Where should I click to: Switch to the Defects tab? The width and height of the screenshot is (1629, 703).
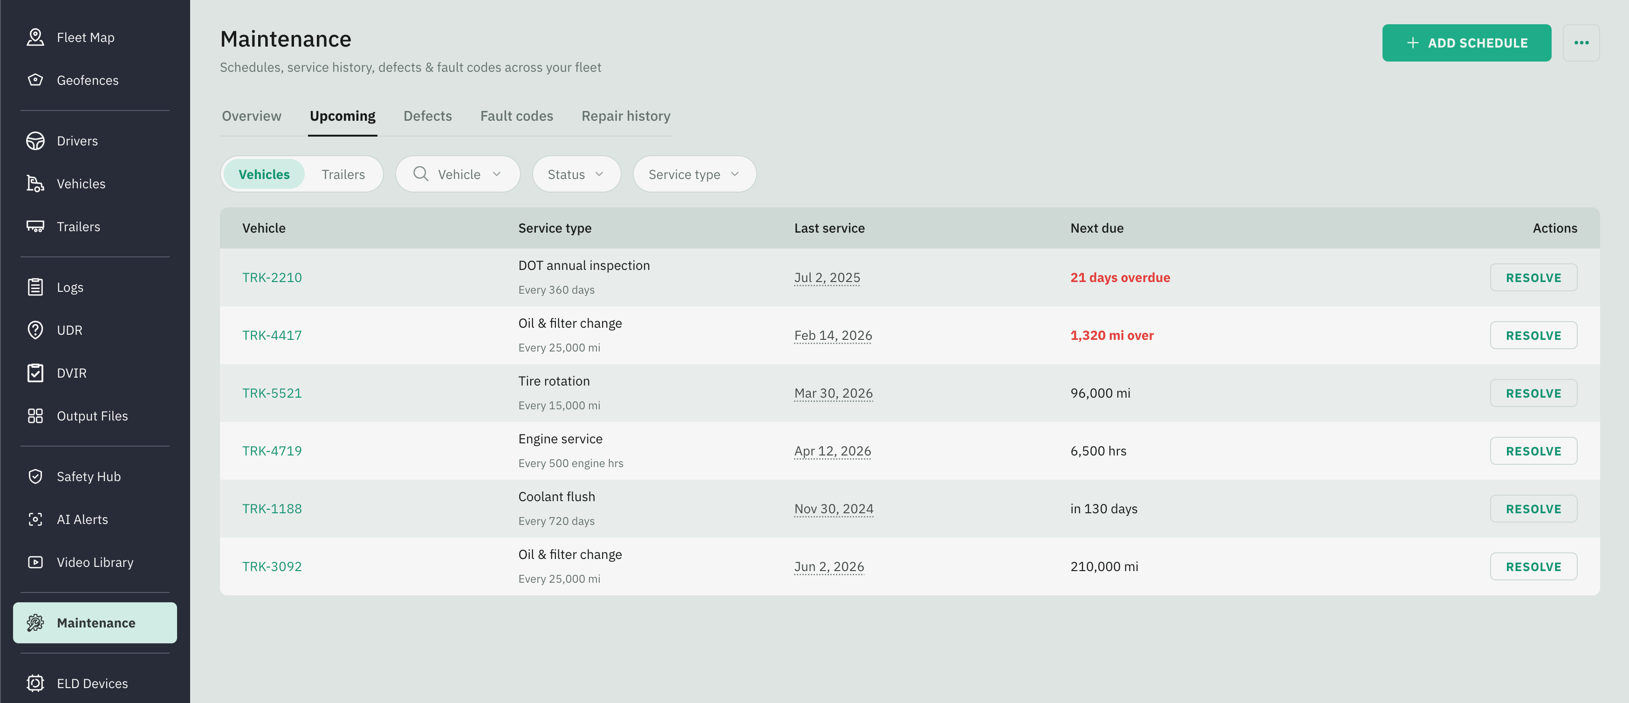(427, 116)
